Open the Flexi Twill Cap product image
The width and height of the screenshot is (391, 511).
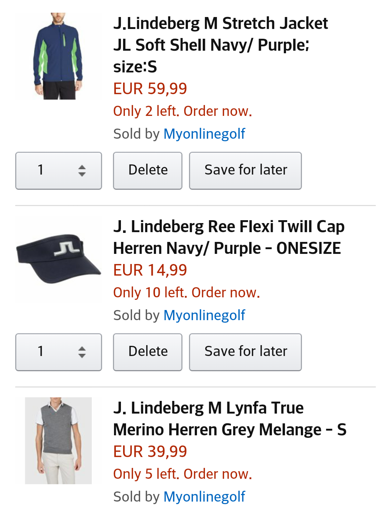(x=58, y=259)
